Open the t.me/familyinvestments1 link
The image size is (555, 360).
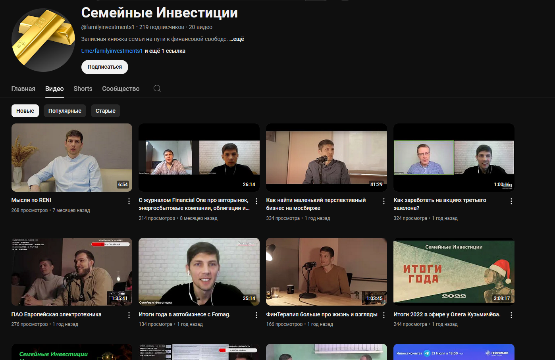pos(112,51)
